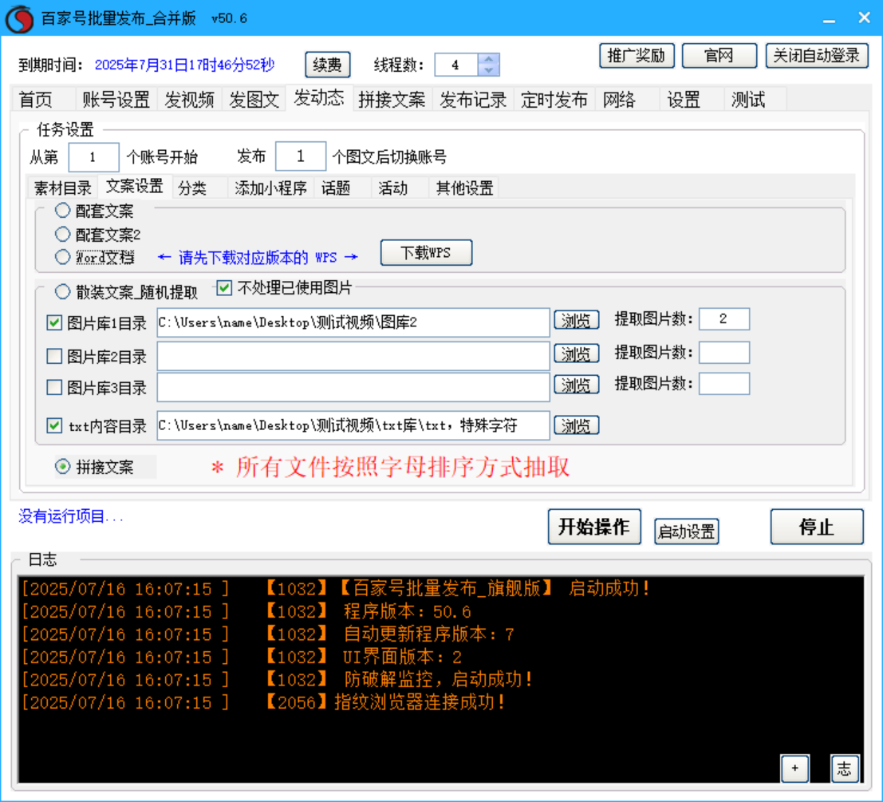Switch to the 账号设置 tab
This screenshot has width=883, height=802.
[x=116, y=100]
